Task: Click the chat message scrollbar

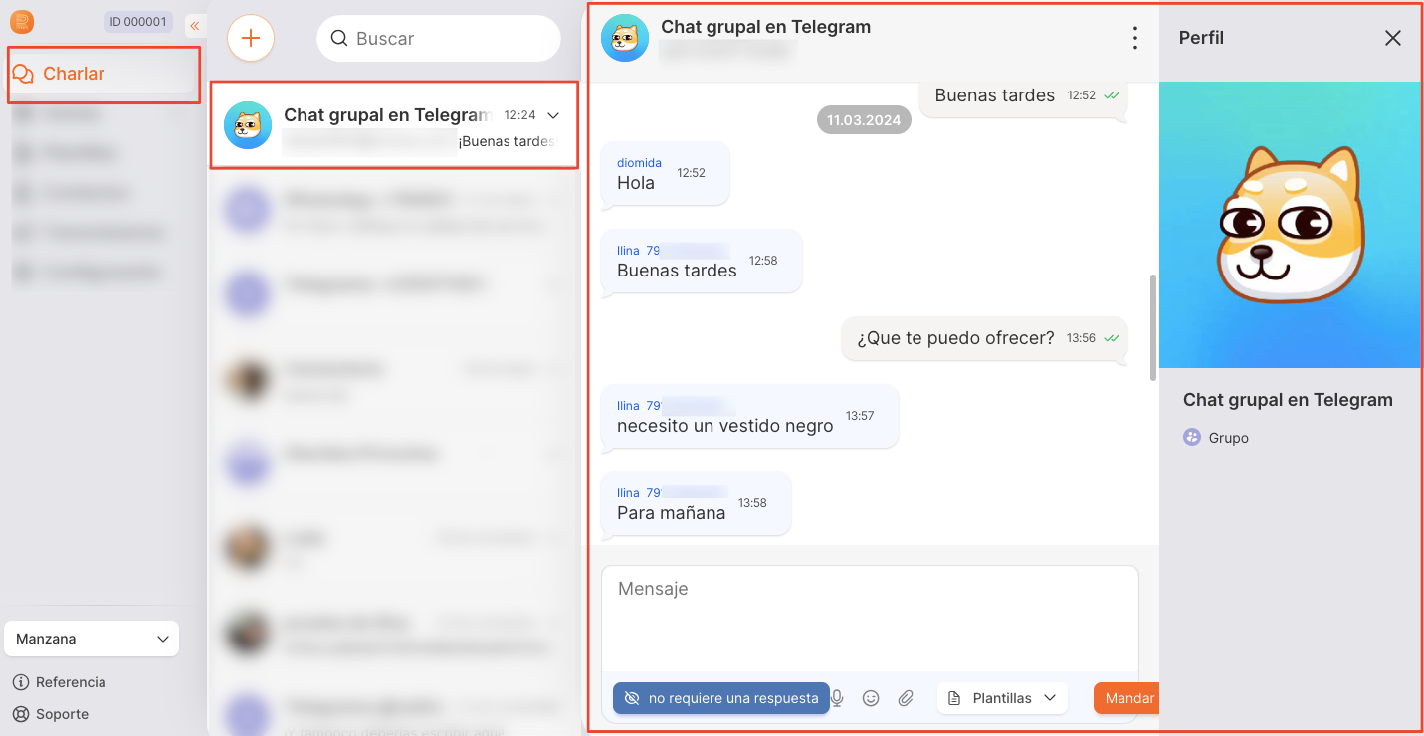Action: click(x=1152, y=328)
